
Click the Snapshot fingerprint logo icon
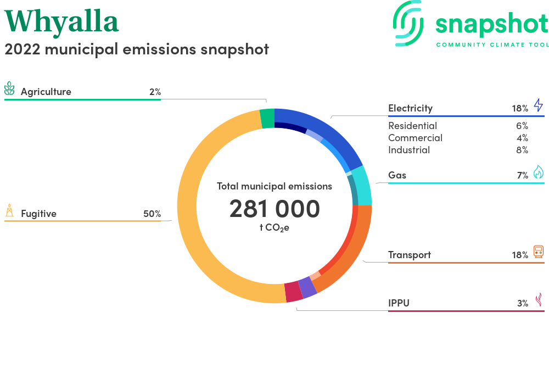[x=408, y=24]
